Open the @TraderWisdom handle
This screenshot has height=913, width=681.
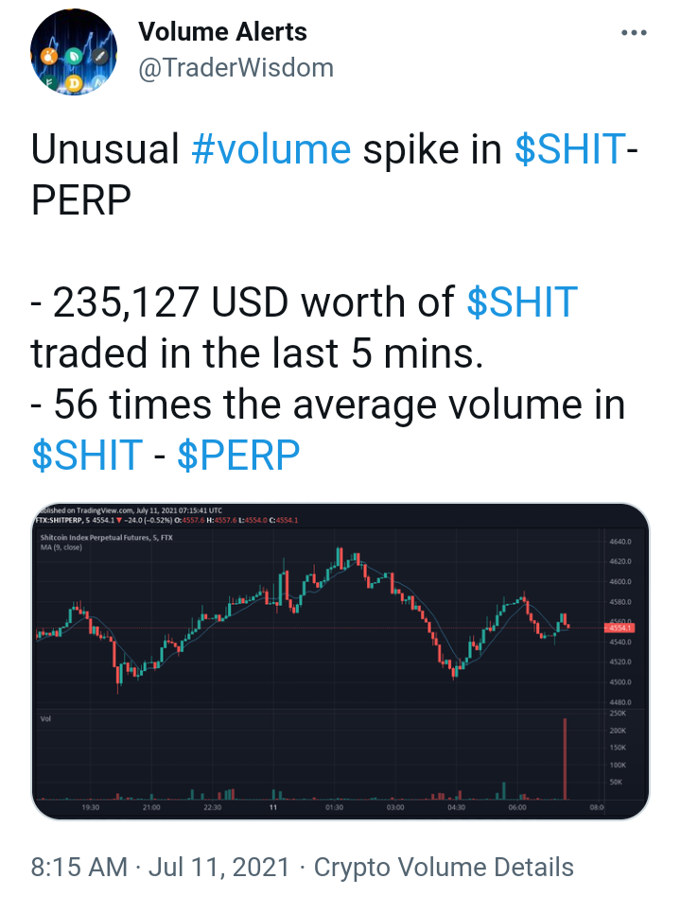236,67
